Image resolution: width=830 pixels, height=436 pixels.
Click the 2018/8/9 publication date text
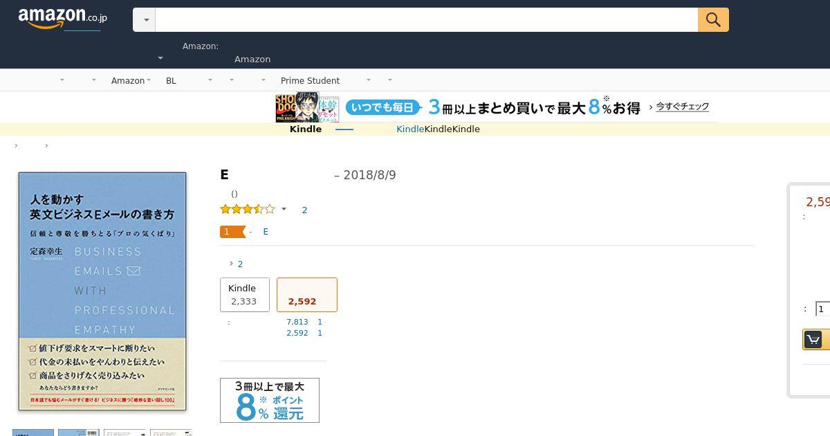pos(369,175)
